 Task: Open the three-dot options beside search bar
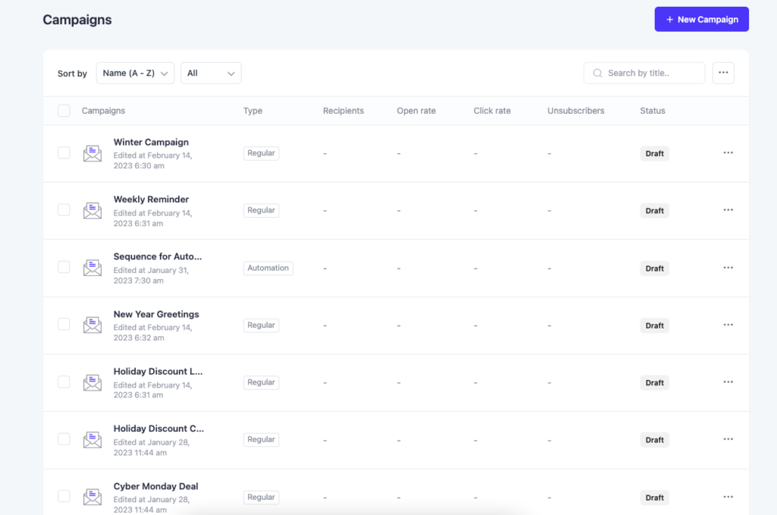[x=722, y=73]
